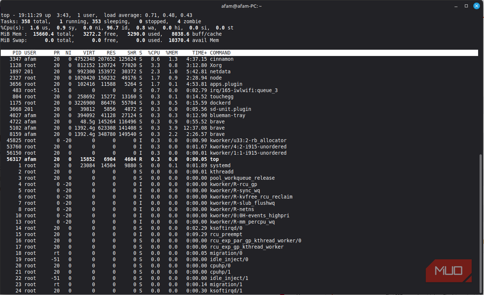The image size is (484, 295).
Task: Click the kworker/R-kvfree_rcu_reclaim command
Action: (251, 197)
